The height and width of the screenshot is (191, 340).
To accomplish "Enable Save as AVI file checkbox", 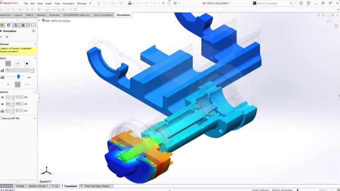I will point(1,118).
